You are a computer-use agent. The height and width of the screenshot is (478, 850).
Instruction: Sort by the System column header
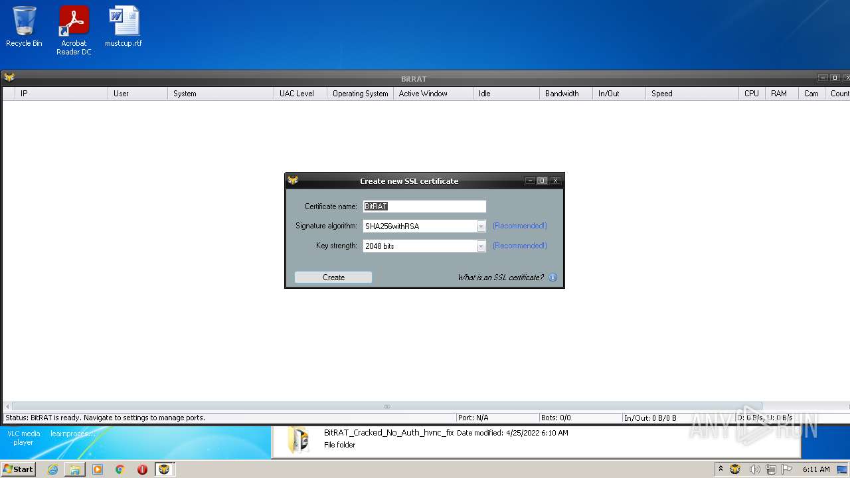220,94
